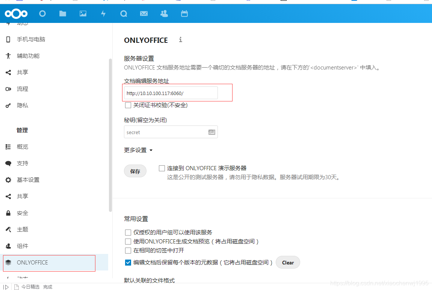The height and width of the screenshot is (290, 432).
Task: Toggle 关闭证书校验(不安全) checkbox
Action: 128,105
